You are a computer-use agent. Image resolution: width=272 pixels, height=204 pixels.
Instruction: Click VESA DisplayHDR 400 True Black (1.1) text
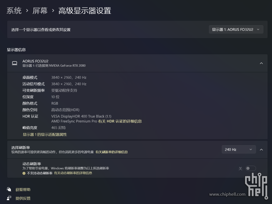click(x=81, y=116)
